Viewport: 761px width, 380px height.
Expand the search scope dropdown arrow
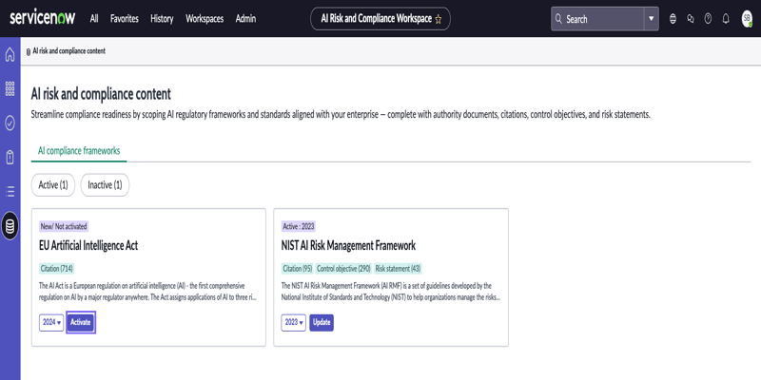[x=652, y=19]
